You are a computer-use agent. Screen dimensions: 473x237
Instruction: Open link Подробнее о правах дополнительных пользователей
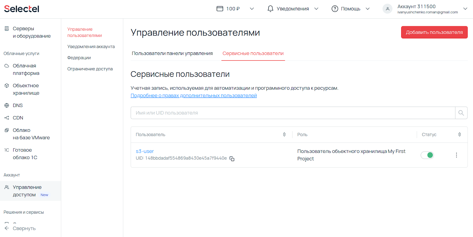194,96
